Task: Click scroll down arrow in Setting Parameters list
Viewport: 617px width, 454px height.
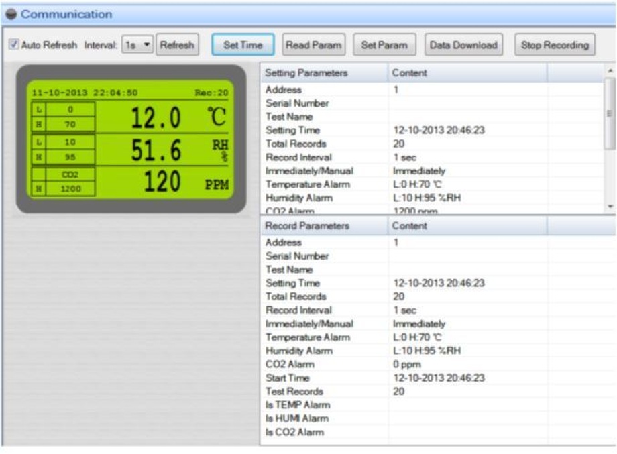Action: coord(610,207)
